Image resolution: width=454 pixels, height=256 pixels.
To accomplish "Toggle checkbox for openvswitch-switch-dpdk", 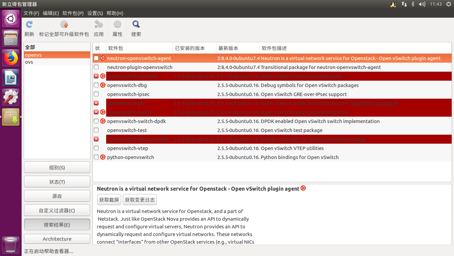I will click(96, 121).
